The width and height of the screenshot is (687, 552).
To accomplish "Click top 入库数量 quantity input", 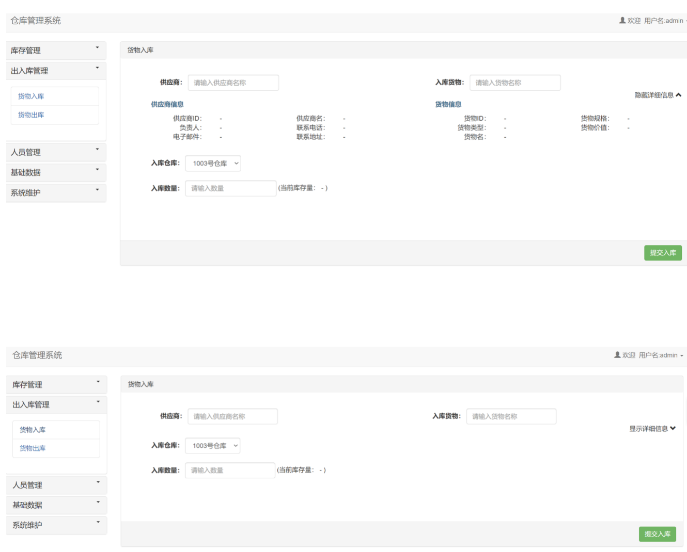I will click(x=231, y=188).
